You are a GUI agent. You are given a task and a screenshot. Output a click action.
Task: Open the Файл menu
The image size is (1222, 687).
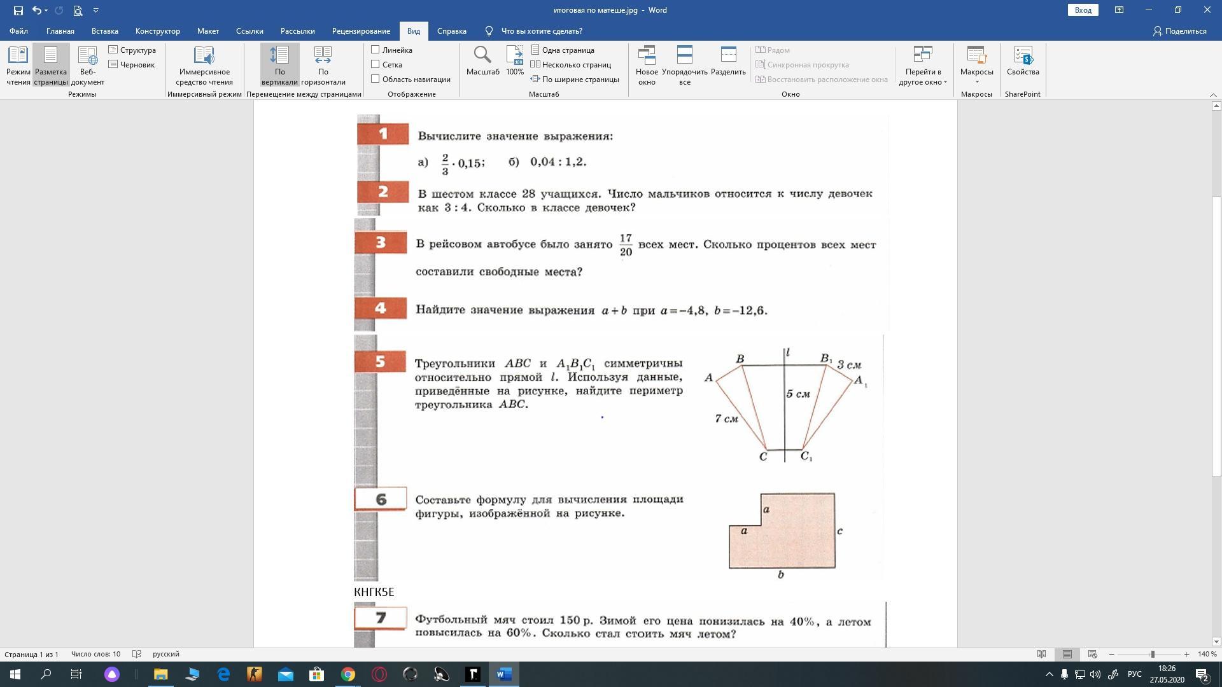(x=18, y=31)
